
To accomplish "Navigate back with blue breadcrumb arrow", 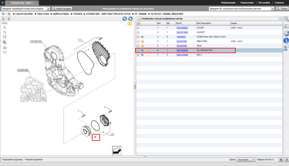I will [3, 14].
